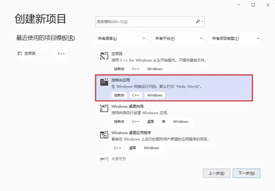
Task: Click the Windows tag under 空项目
Action: point(155,69)
